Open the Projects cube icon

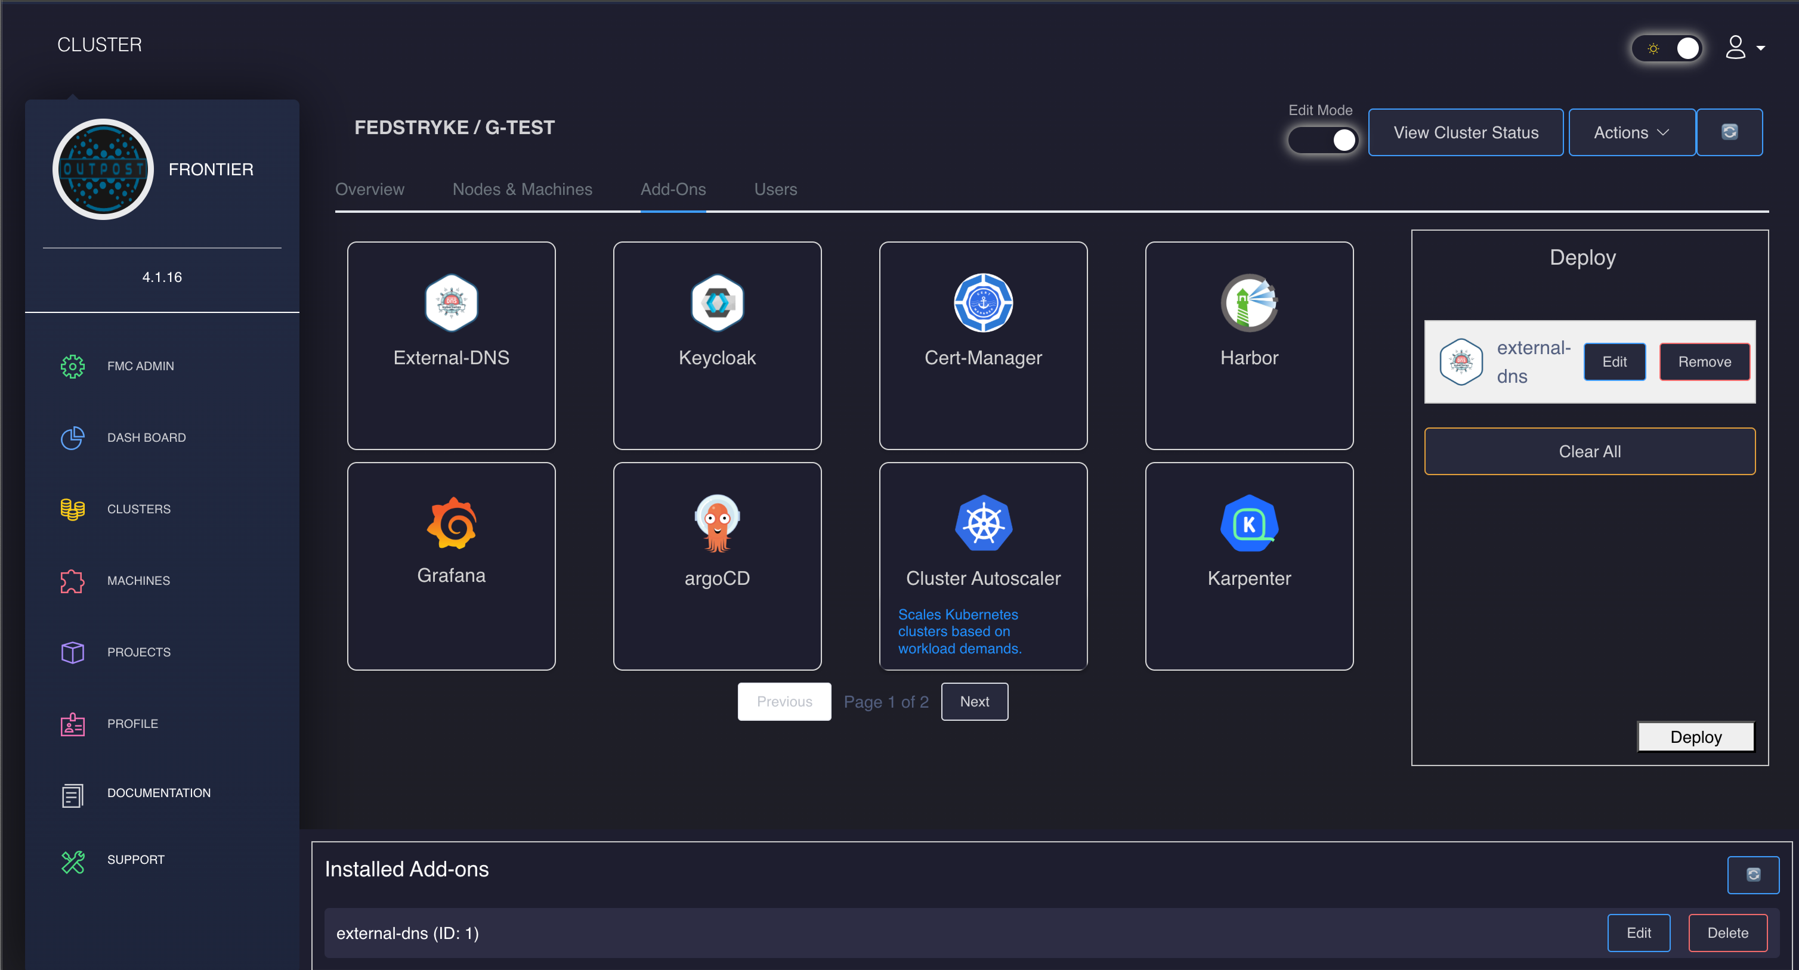click(72, 652)
